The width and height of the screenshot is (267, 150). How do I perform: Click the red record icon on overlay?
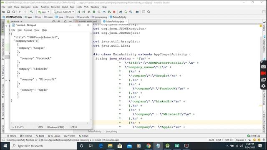point(263,73)
